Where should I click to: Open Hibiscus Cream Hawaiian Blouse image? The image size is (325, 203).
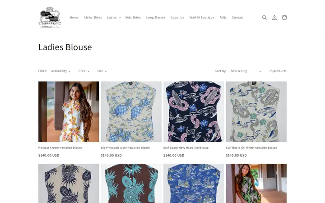pos(69,112)
